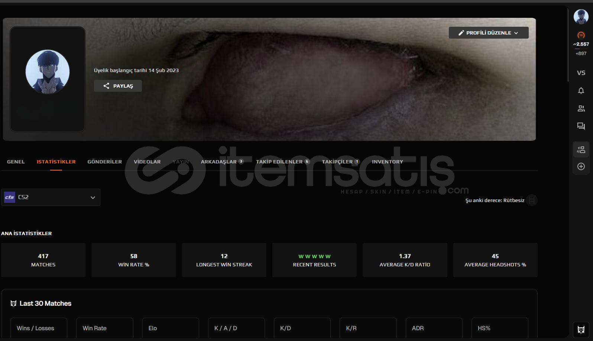Select the K/R chart card

click(x=368, y=328)
